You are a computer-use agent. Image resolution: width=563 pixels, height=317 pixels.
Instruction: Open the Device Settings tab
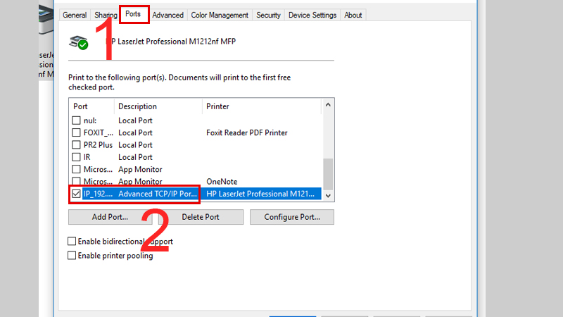coord(312,15)
